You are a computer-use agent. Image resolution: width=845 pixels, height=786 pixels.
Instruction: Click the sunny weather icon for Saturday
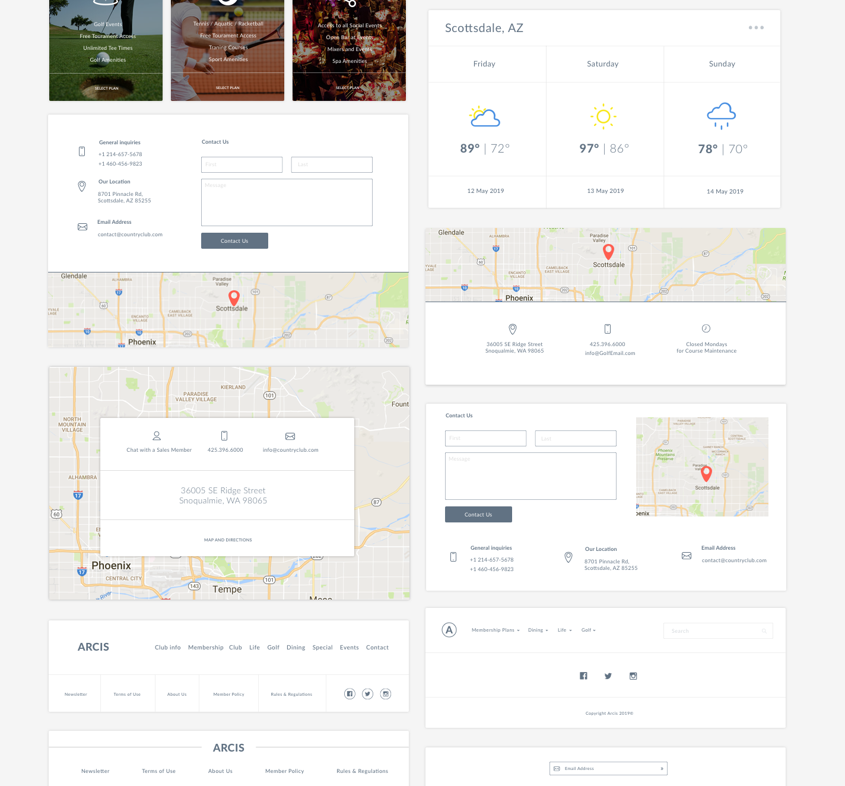(603, 116)
